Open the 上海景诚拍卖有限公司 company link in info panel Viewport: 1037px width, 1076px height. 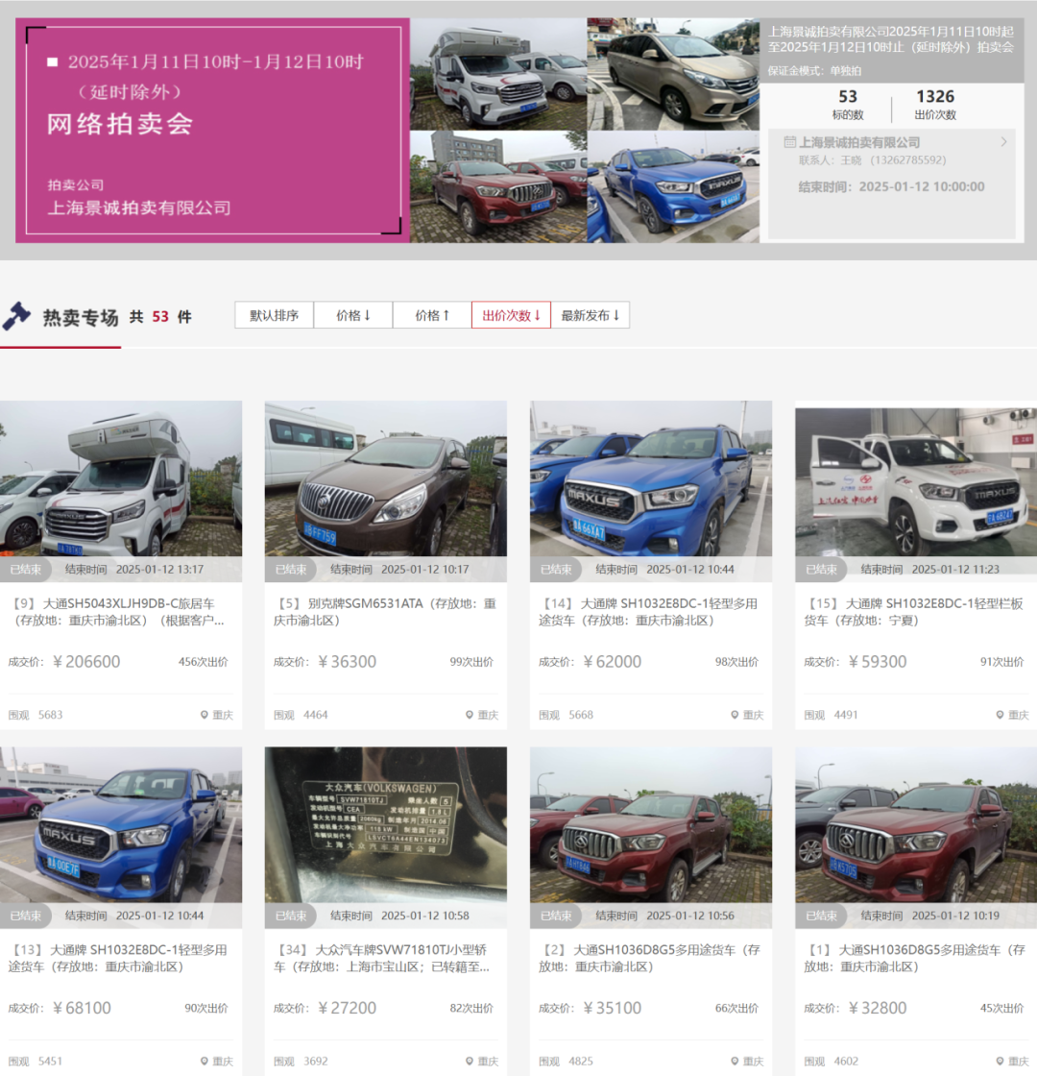click(859, 142)
